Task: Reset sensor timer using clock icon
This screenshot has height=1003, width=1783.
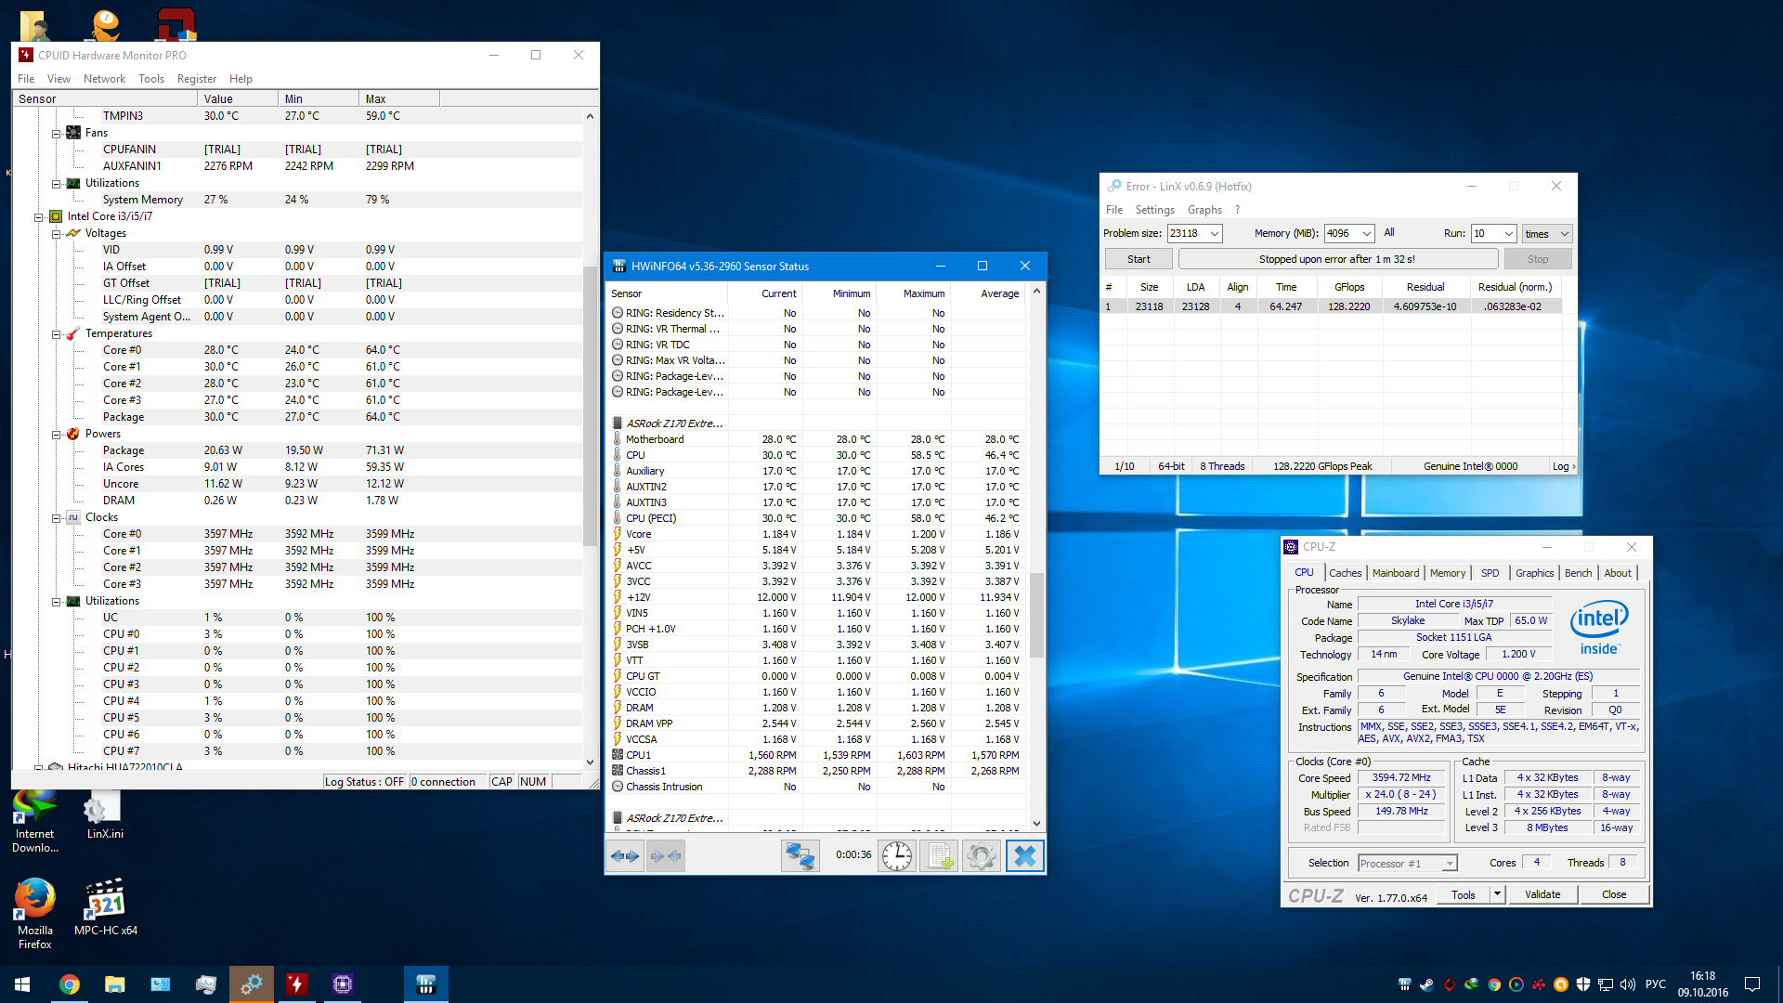Action: click(897, 856)
